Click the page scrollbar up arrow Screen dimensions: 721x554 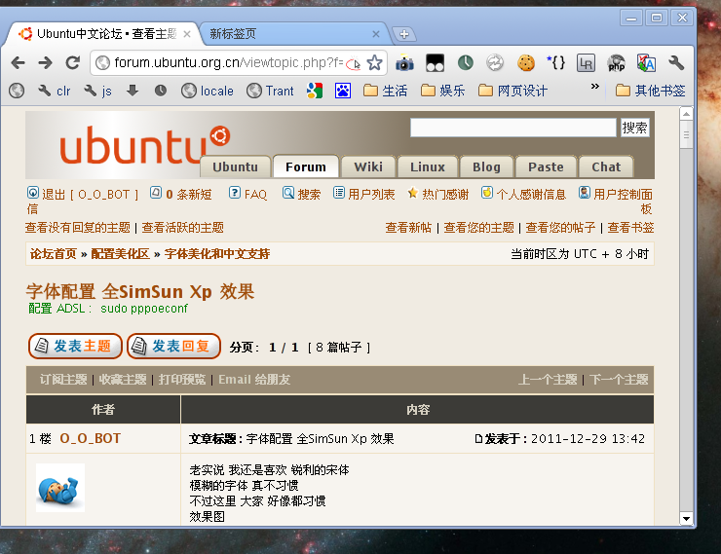[686, 114]
